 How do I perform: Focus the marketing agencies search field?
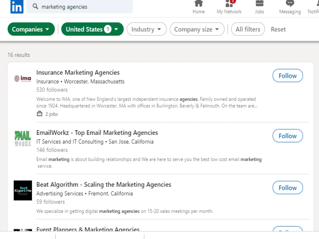[x=79, y=7]
